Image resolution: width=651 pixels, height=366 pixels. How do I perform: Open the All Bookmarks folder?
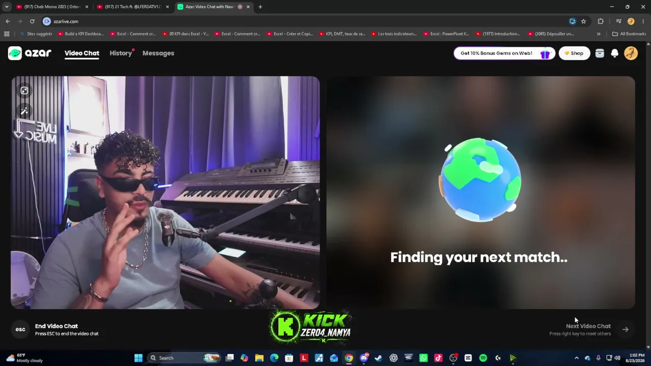(629, 34)
